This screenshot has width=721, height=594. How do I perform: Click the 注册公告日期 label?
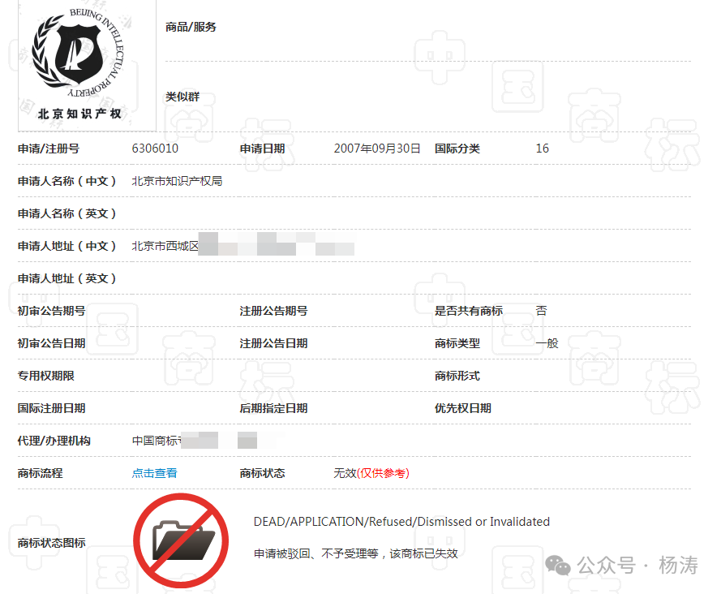coord(273,343)
